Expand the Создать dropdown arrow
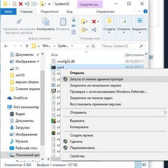 pyautogui.click(x=109, y=33)
